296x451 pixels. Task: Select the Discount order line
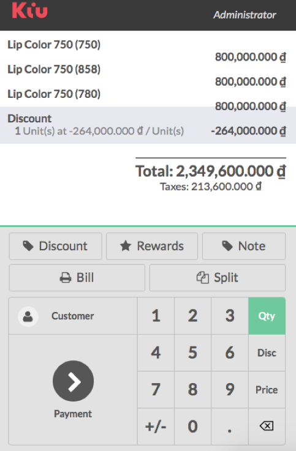[x=148, y=125]
